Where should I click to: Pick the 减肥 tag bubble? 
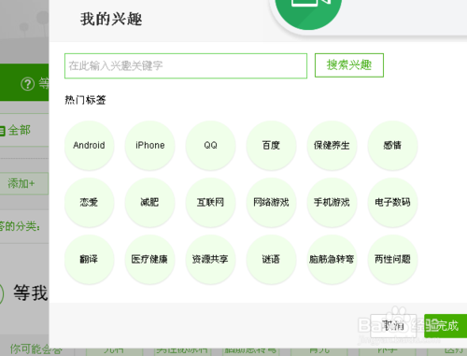[x=149, y=203]
